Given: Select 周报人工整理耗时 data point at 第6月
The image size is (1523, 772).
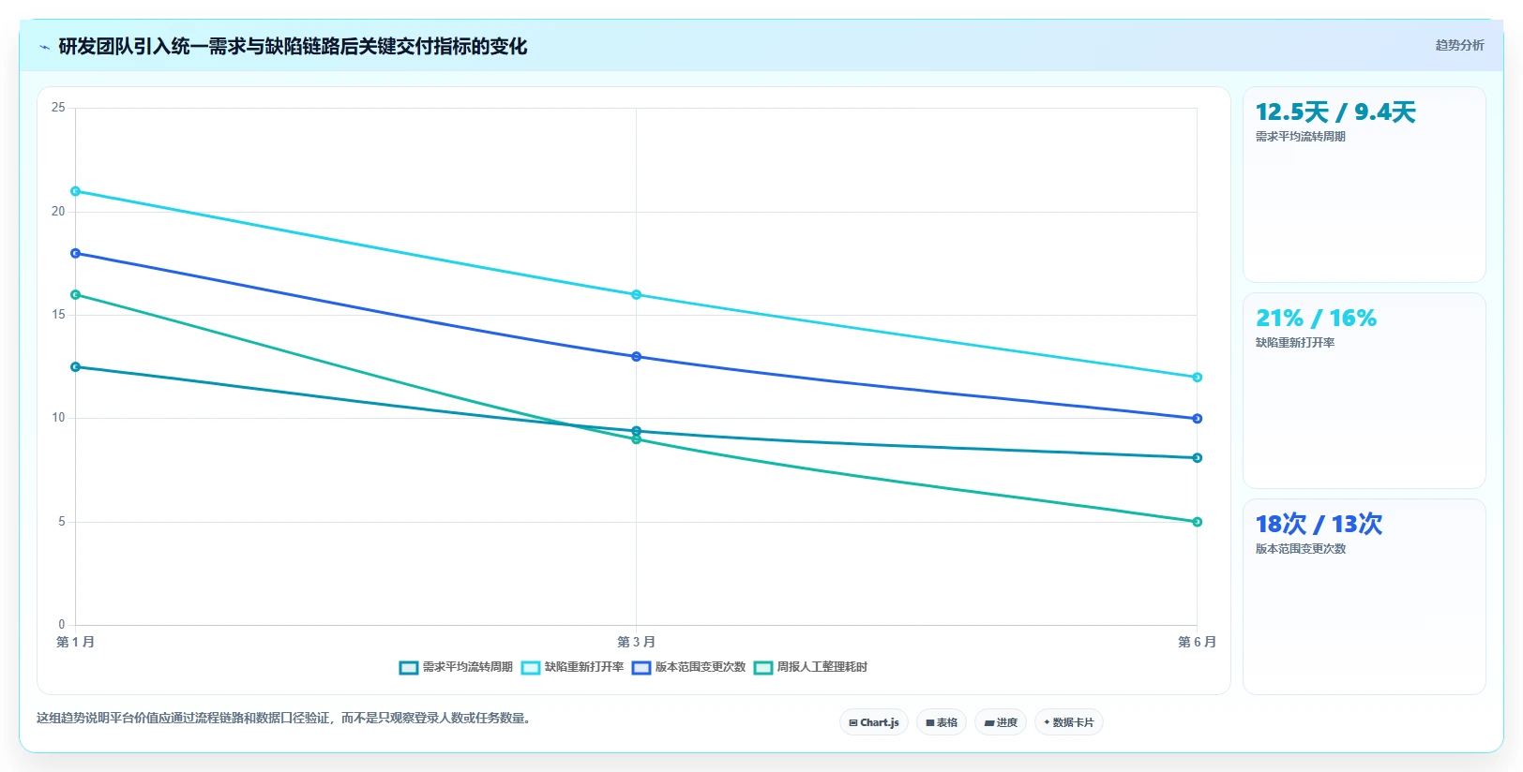Looking at the screenshot, I should point(1198,522).
